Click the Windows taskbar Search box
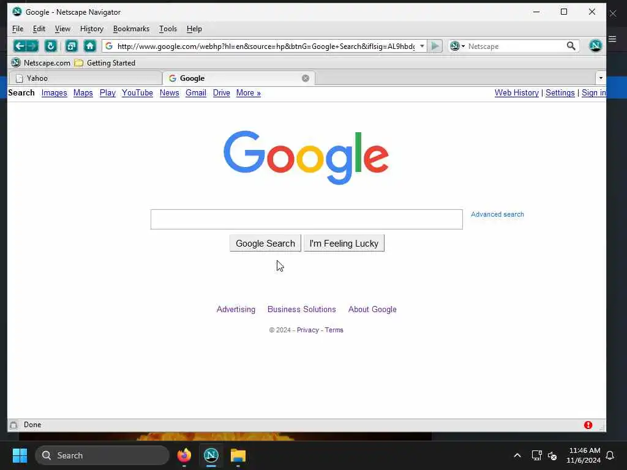Viewport: 627px width, 470px height. pyautogui.click(x=102, y=455)
